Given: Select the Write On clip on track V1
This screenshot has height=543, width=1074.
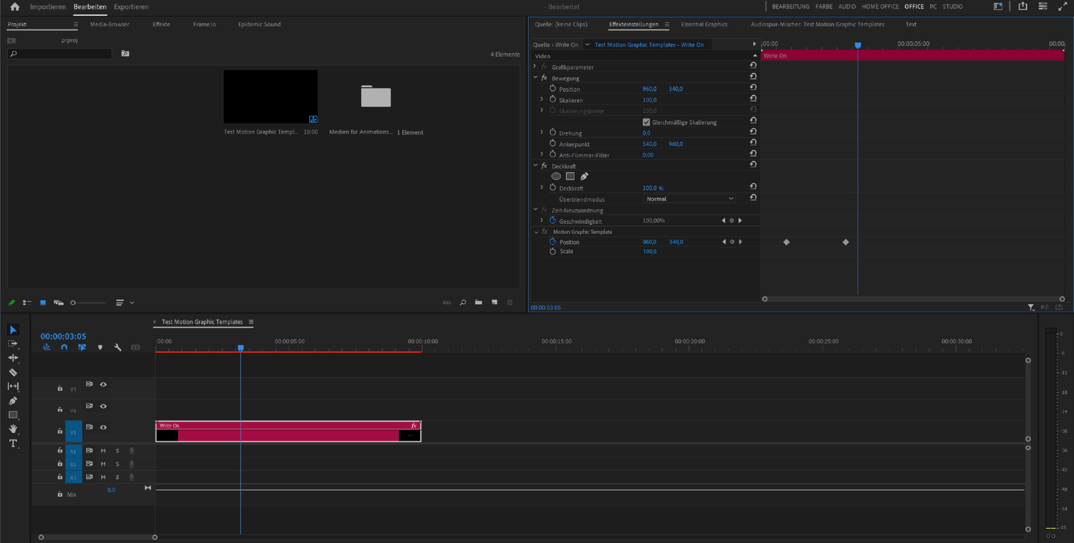Looking at the screenshot, I should 288,431.
